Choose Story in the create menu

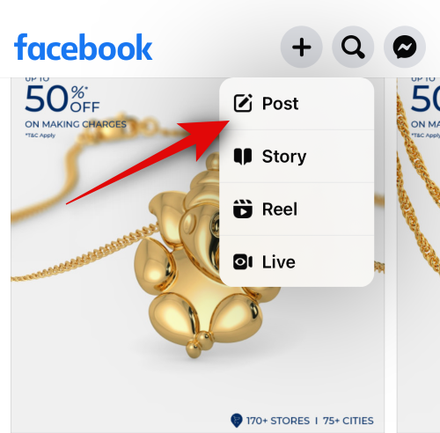[x=297, y=157]
